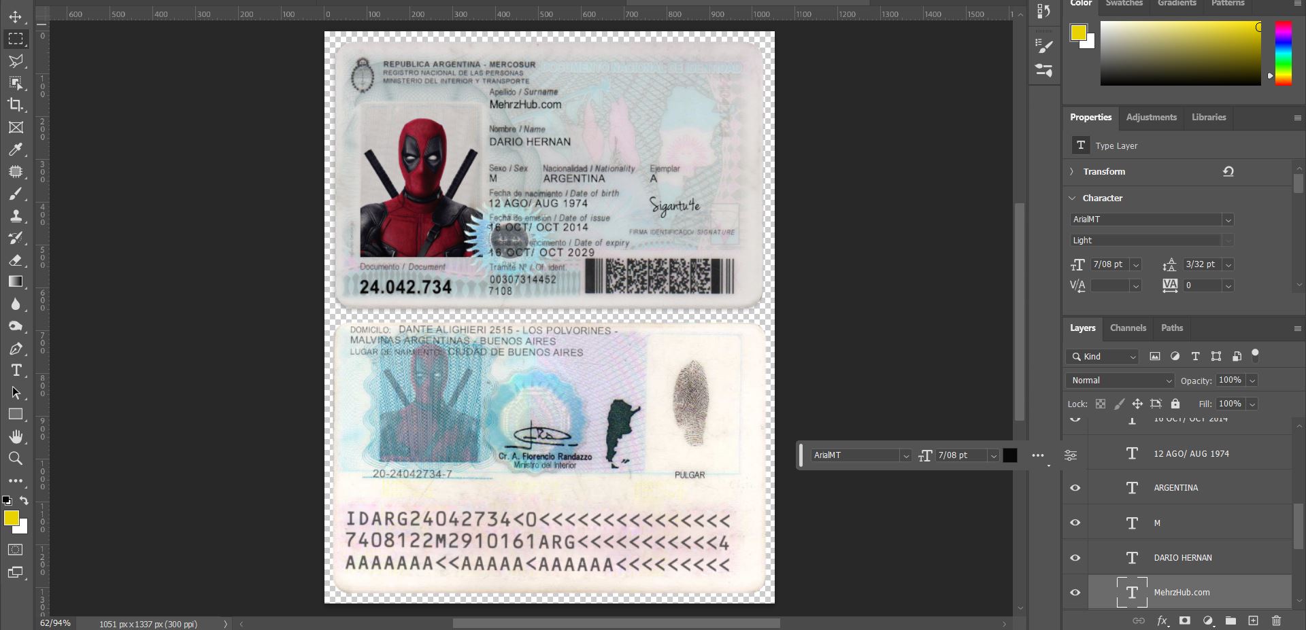Select the Blur tool
Viewport: 1306px width, 630px height.
[16, 304]
